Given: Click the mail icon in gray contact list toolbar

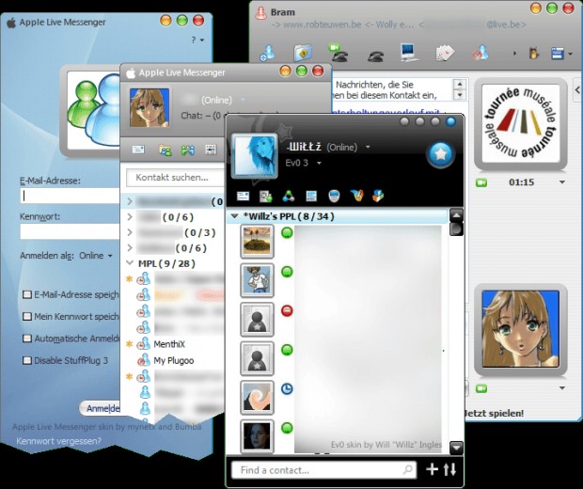Looking at the screenshot, I should pyautogui.click(x=138, y=150).
